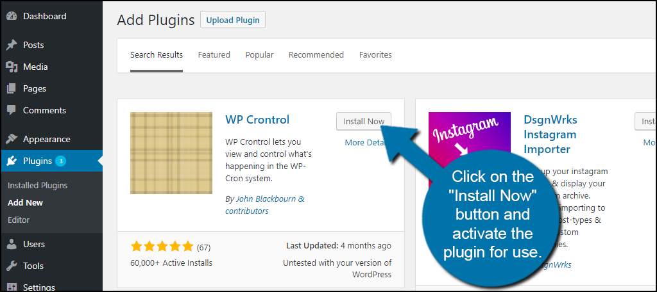Click the Users person icon

point(12,244)
